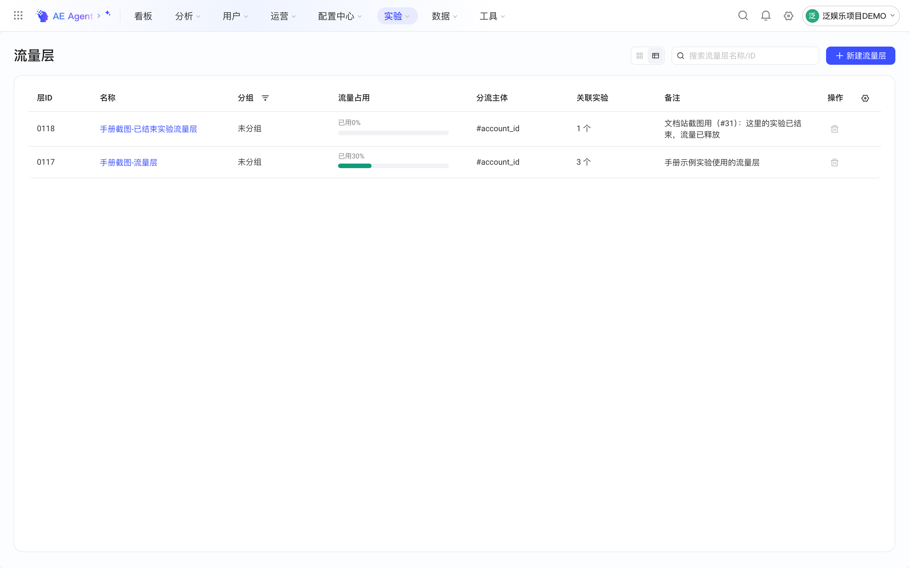909x568 pixels.
Task: Click #account_id in row 0117
Action: (x=498, y=162)
